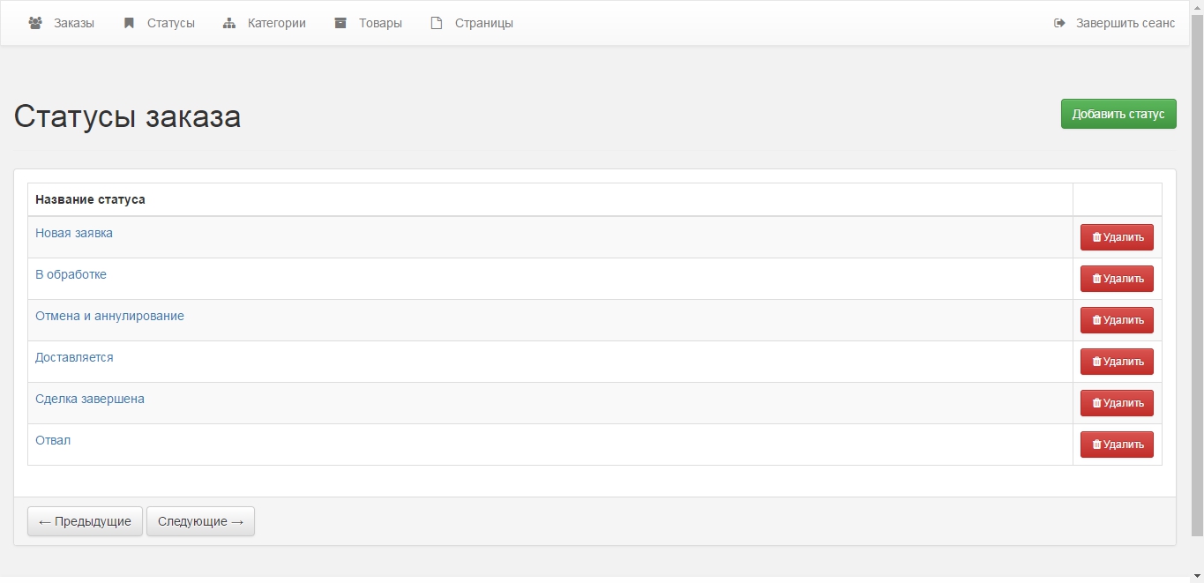Click the bookmark icon beside Статусы
The image size is (1204, 583).
(x=129, y=23)
